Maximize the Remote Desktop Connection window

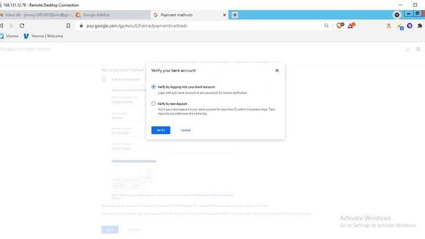[x=415, y=5]
